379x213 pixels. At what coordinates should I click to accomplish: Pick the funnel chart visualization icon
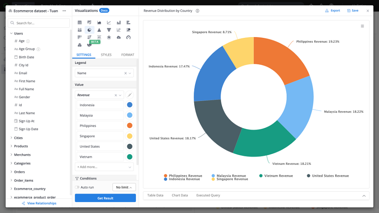click(109, 30)
